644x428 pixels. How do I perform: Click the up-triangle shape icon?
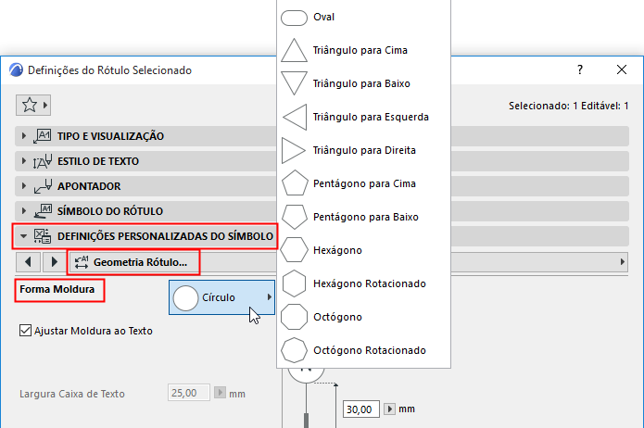click(x=294, y=51)
